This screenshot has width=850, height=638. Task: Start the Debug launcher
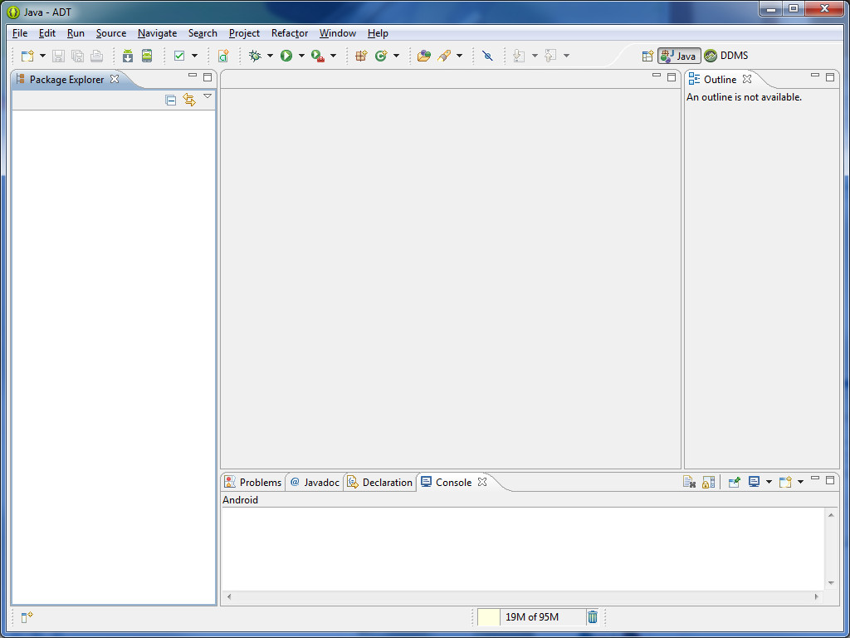pyautogui.click(x=255, y=56)
